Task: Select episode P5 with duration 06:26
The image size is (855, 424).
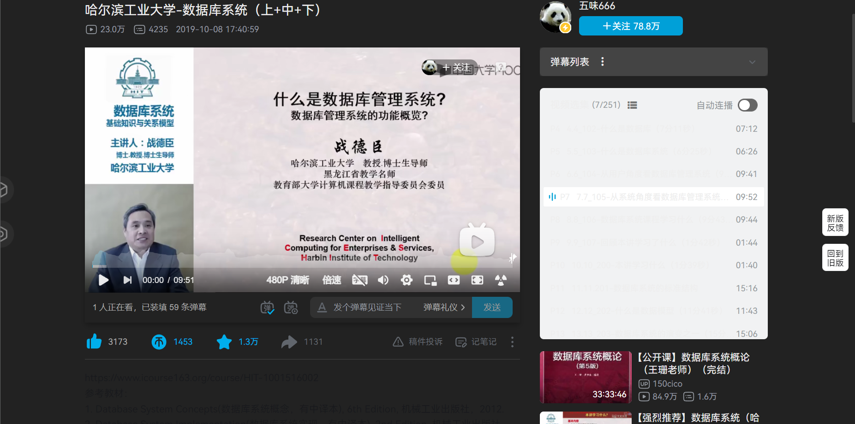Action: coord(654,151)
